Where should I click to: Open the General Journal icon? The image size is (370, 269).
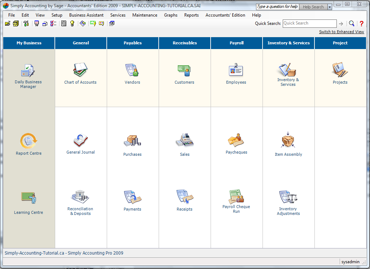(80, 140)
